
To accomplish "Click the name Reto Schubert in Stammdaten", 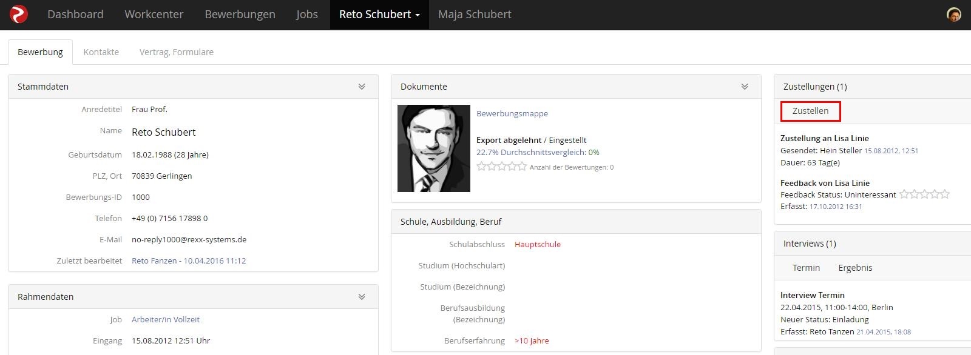I will tap(163, 132).
